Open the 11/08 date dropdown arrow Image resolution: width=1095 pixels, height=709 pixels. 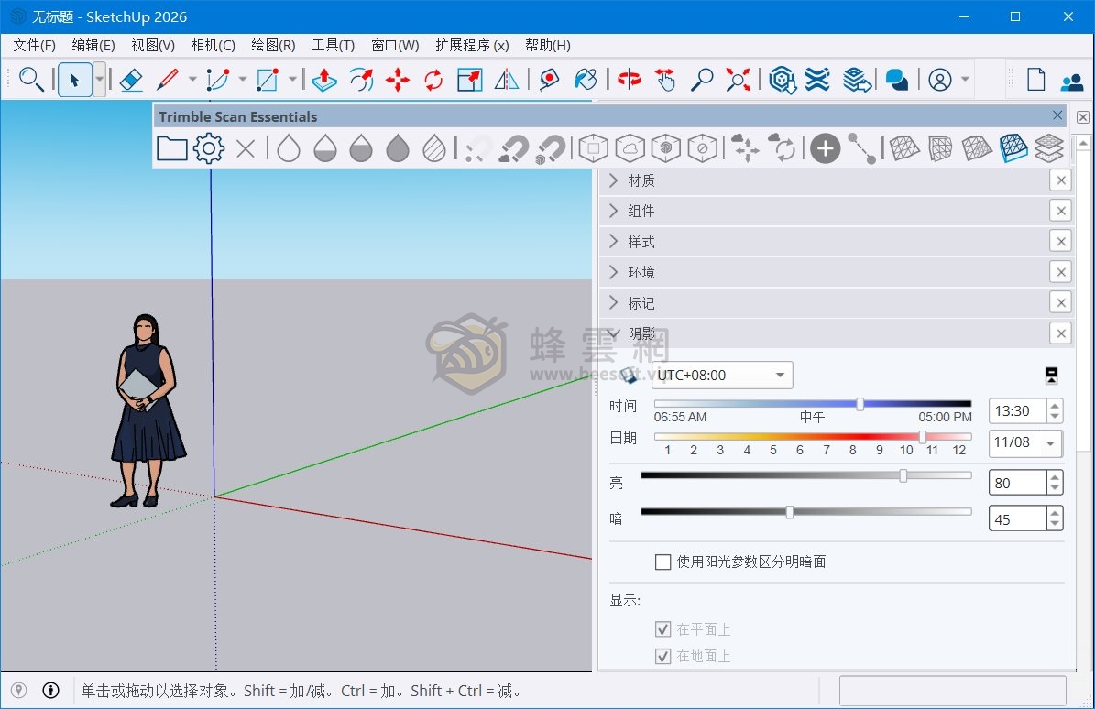[1050, 444]
